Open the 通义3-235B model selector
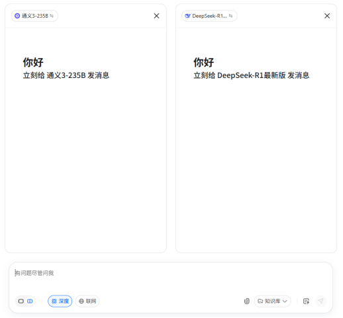This screenshot has width=343, height=318. coord(34,16)
